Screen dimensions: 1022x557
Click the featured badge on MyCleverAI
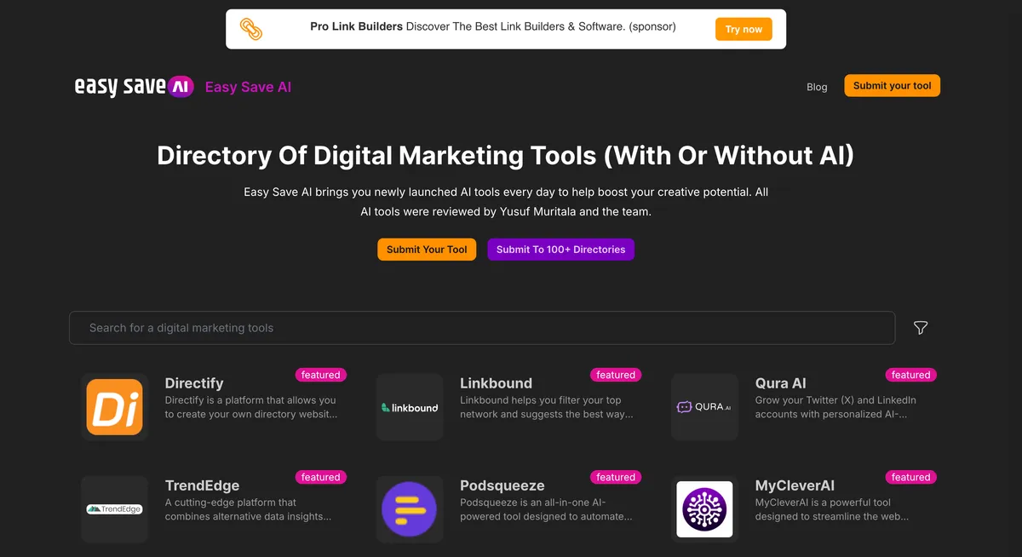(910, 477)
